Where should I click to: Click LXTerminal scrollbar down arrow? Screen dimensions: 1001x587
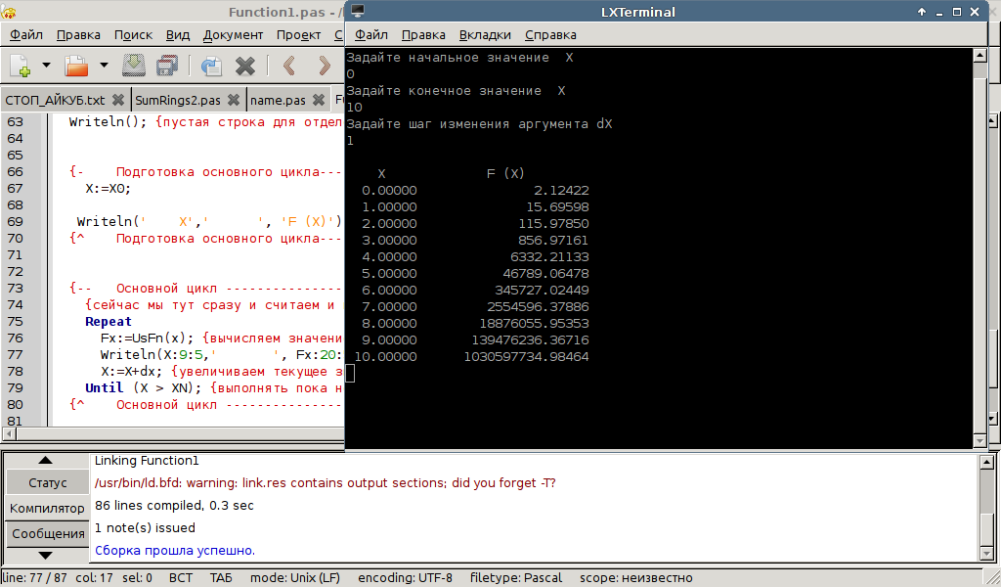(x=979, y=440)
